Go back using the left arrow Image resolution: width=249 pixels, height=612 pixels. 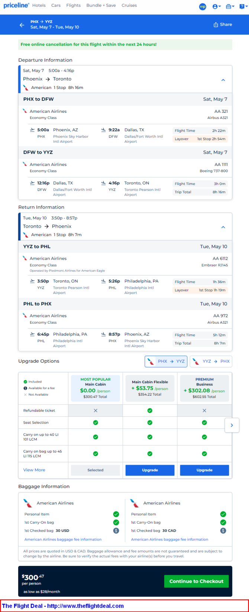tap(22, 25)
